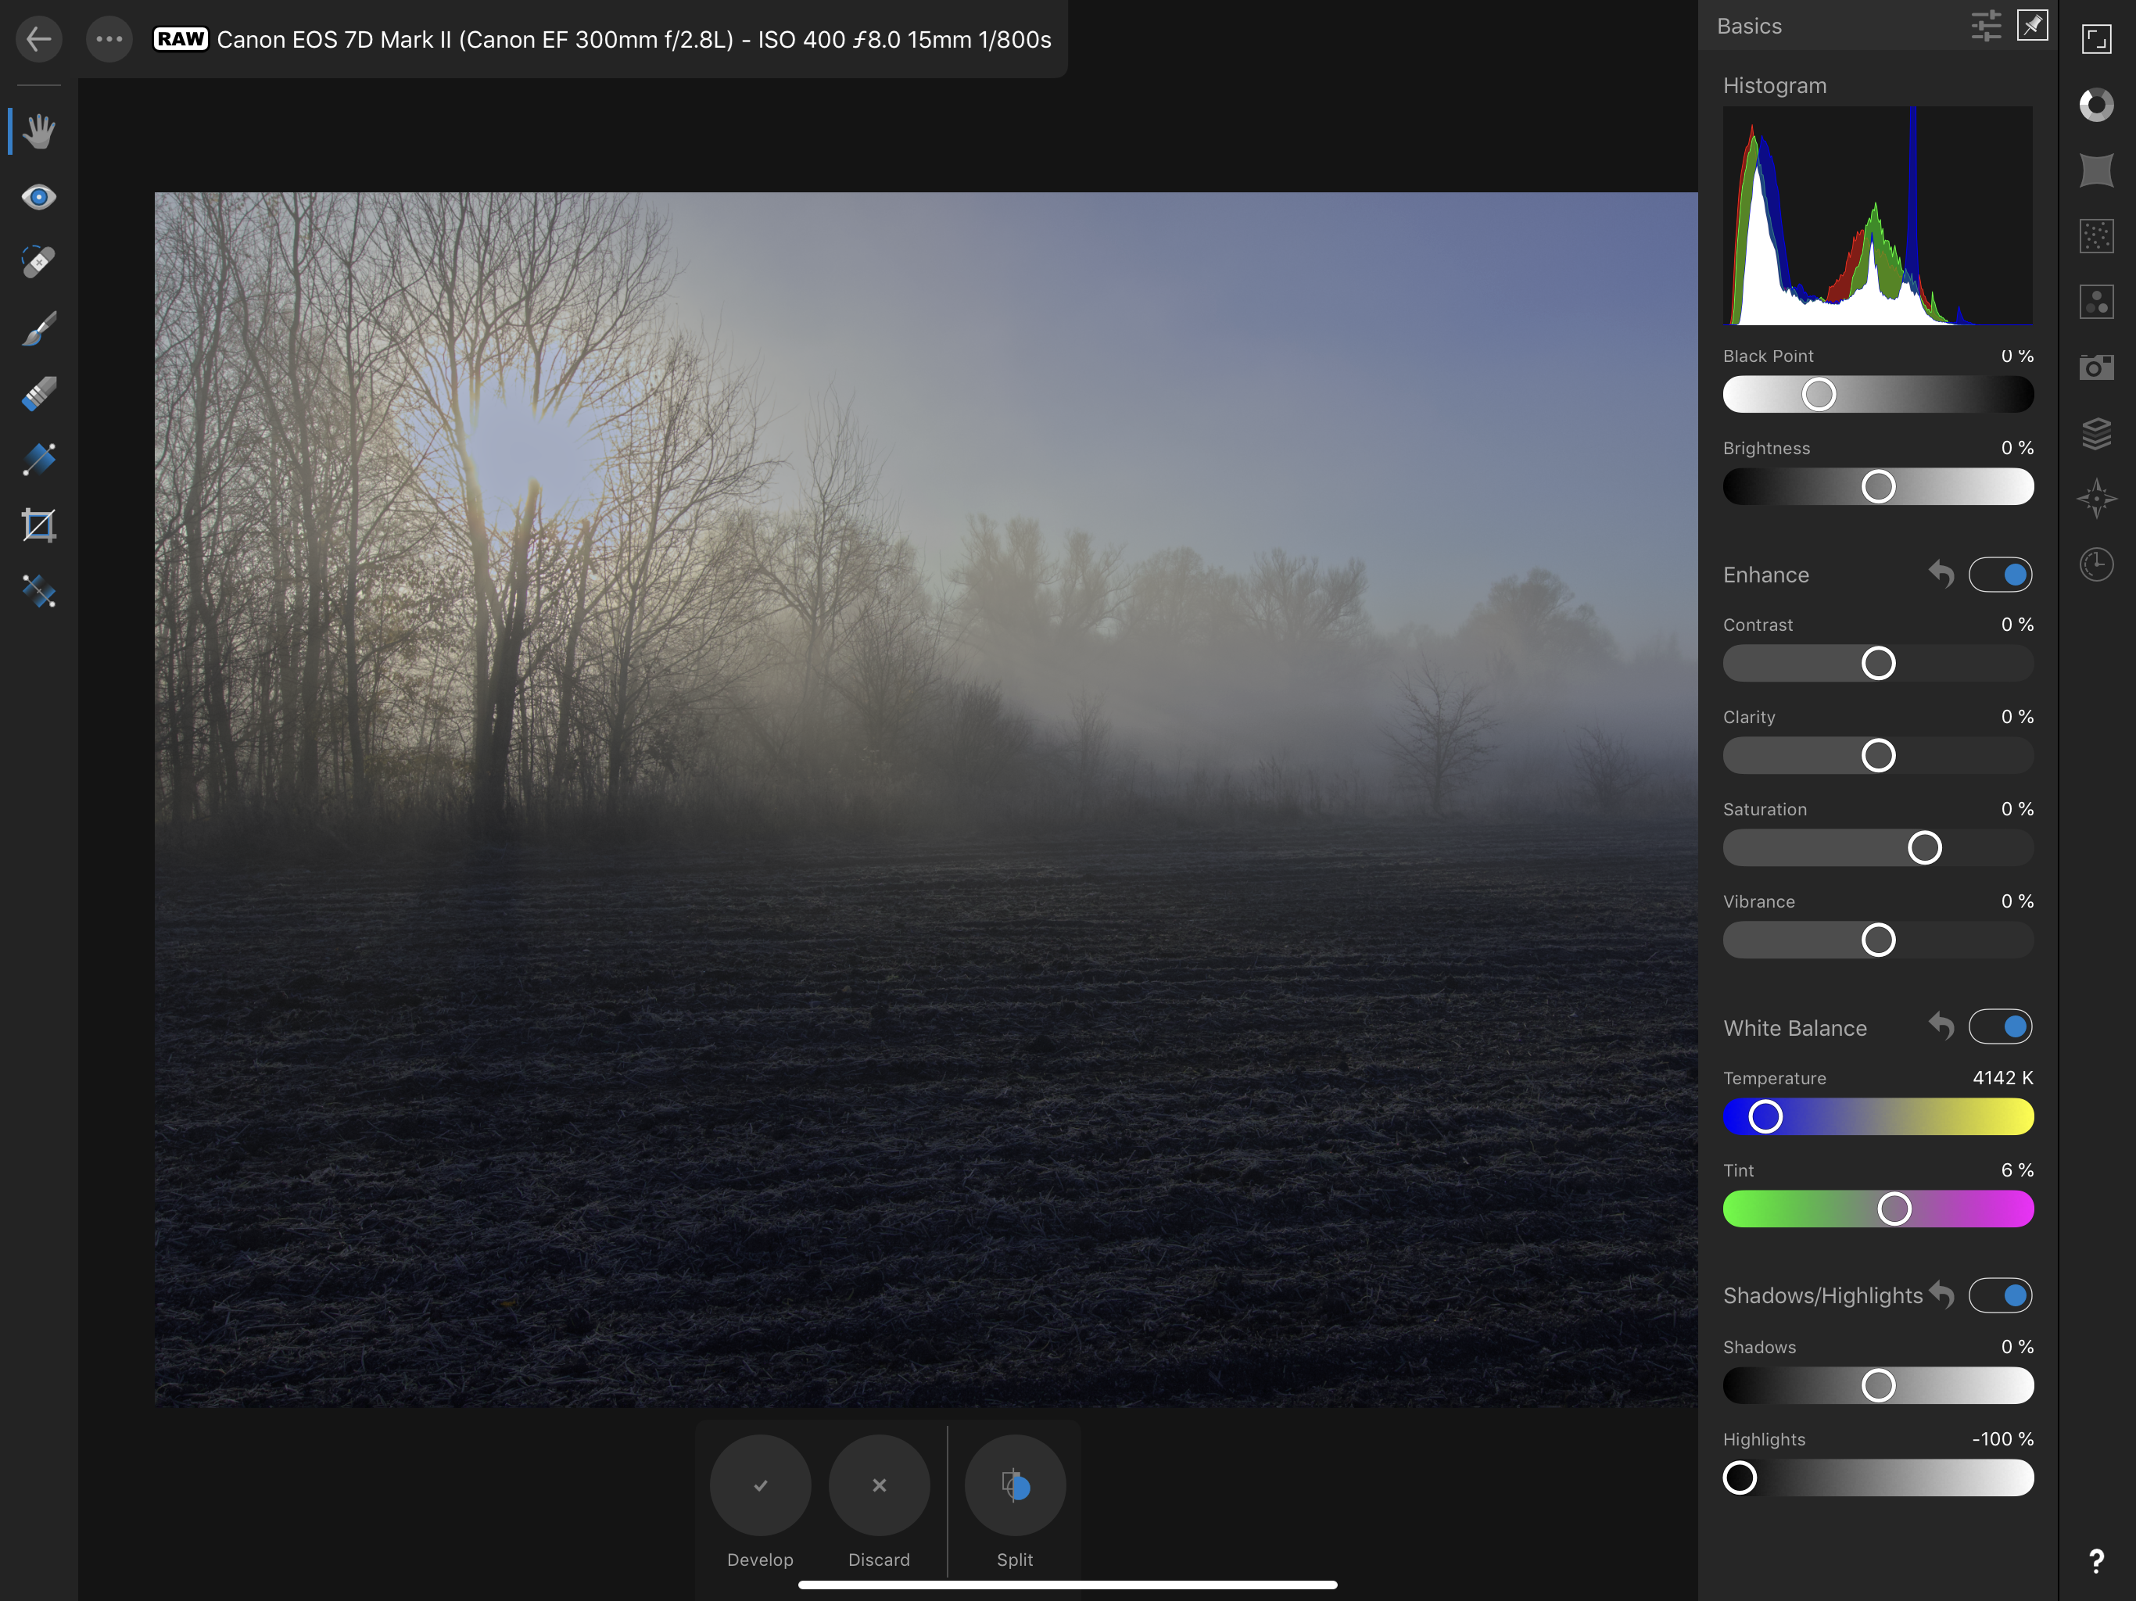The width and height of the screenshot is (2136, 1601).
Task: Open help with the question mark
Action: tap(2096, 1561)
